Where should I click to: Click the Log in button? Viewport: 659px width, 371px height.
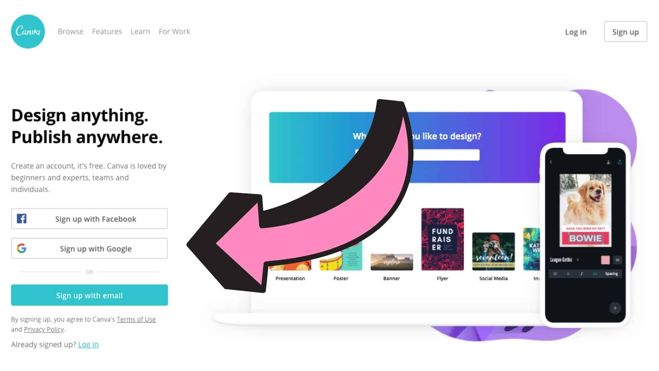click(x=576, y=32)
